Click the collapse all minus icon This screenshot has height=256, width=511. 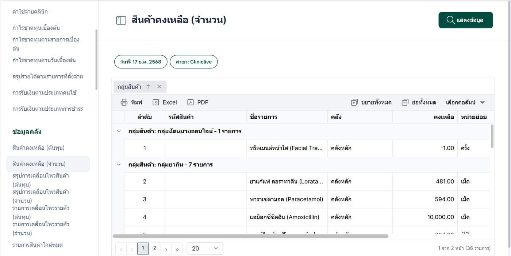(404, 103)
